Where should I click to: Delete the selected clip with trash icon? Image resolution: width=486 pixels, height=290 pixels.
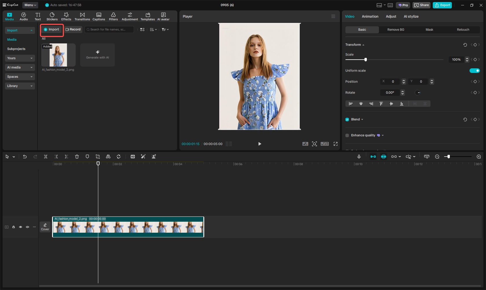pyautogui.click(x=77, y=157)
